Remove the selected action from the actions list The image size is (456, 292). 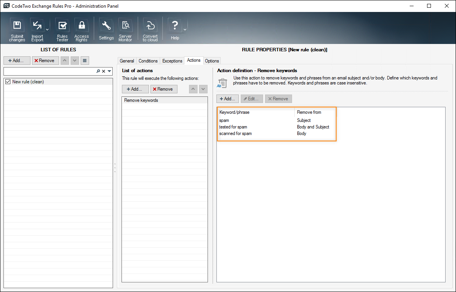tap(164, 89)
